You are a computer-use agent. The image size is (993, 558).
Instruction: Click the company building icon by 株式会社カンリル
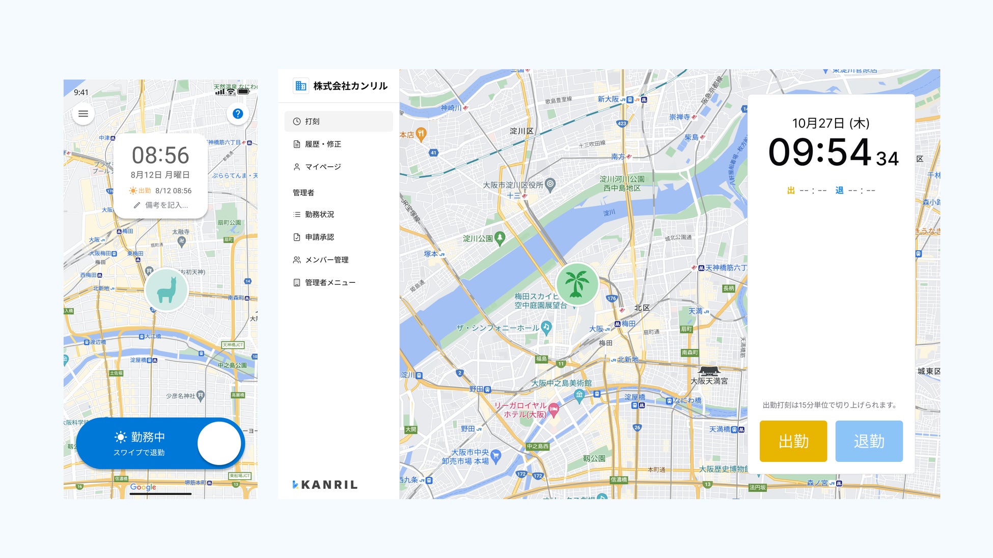pyautogui.click(x=300, y=86)
